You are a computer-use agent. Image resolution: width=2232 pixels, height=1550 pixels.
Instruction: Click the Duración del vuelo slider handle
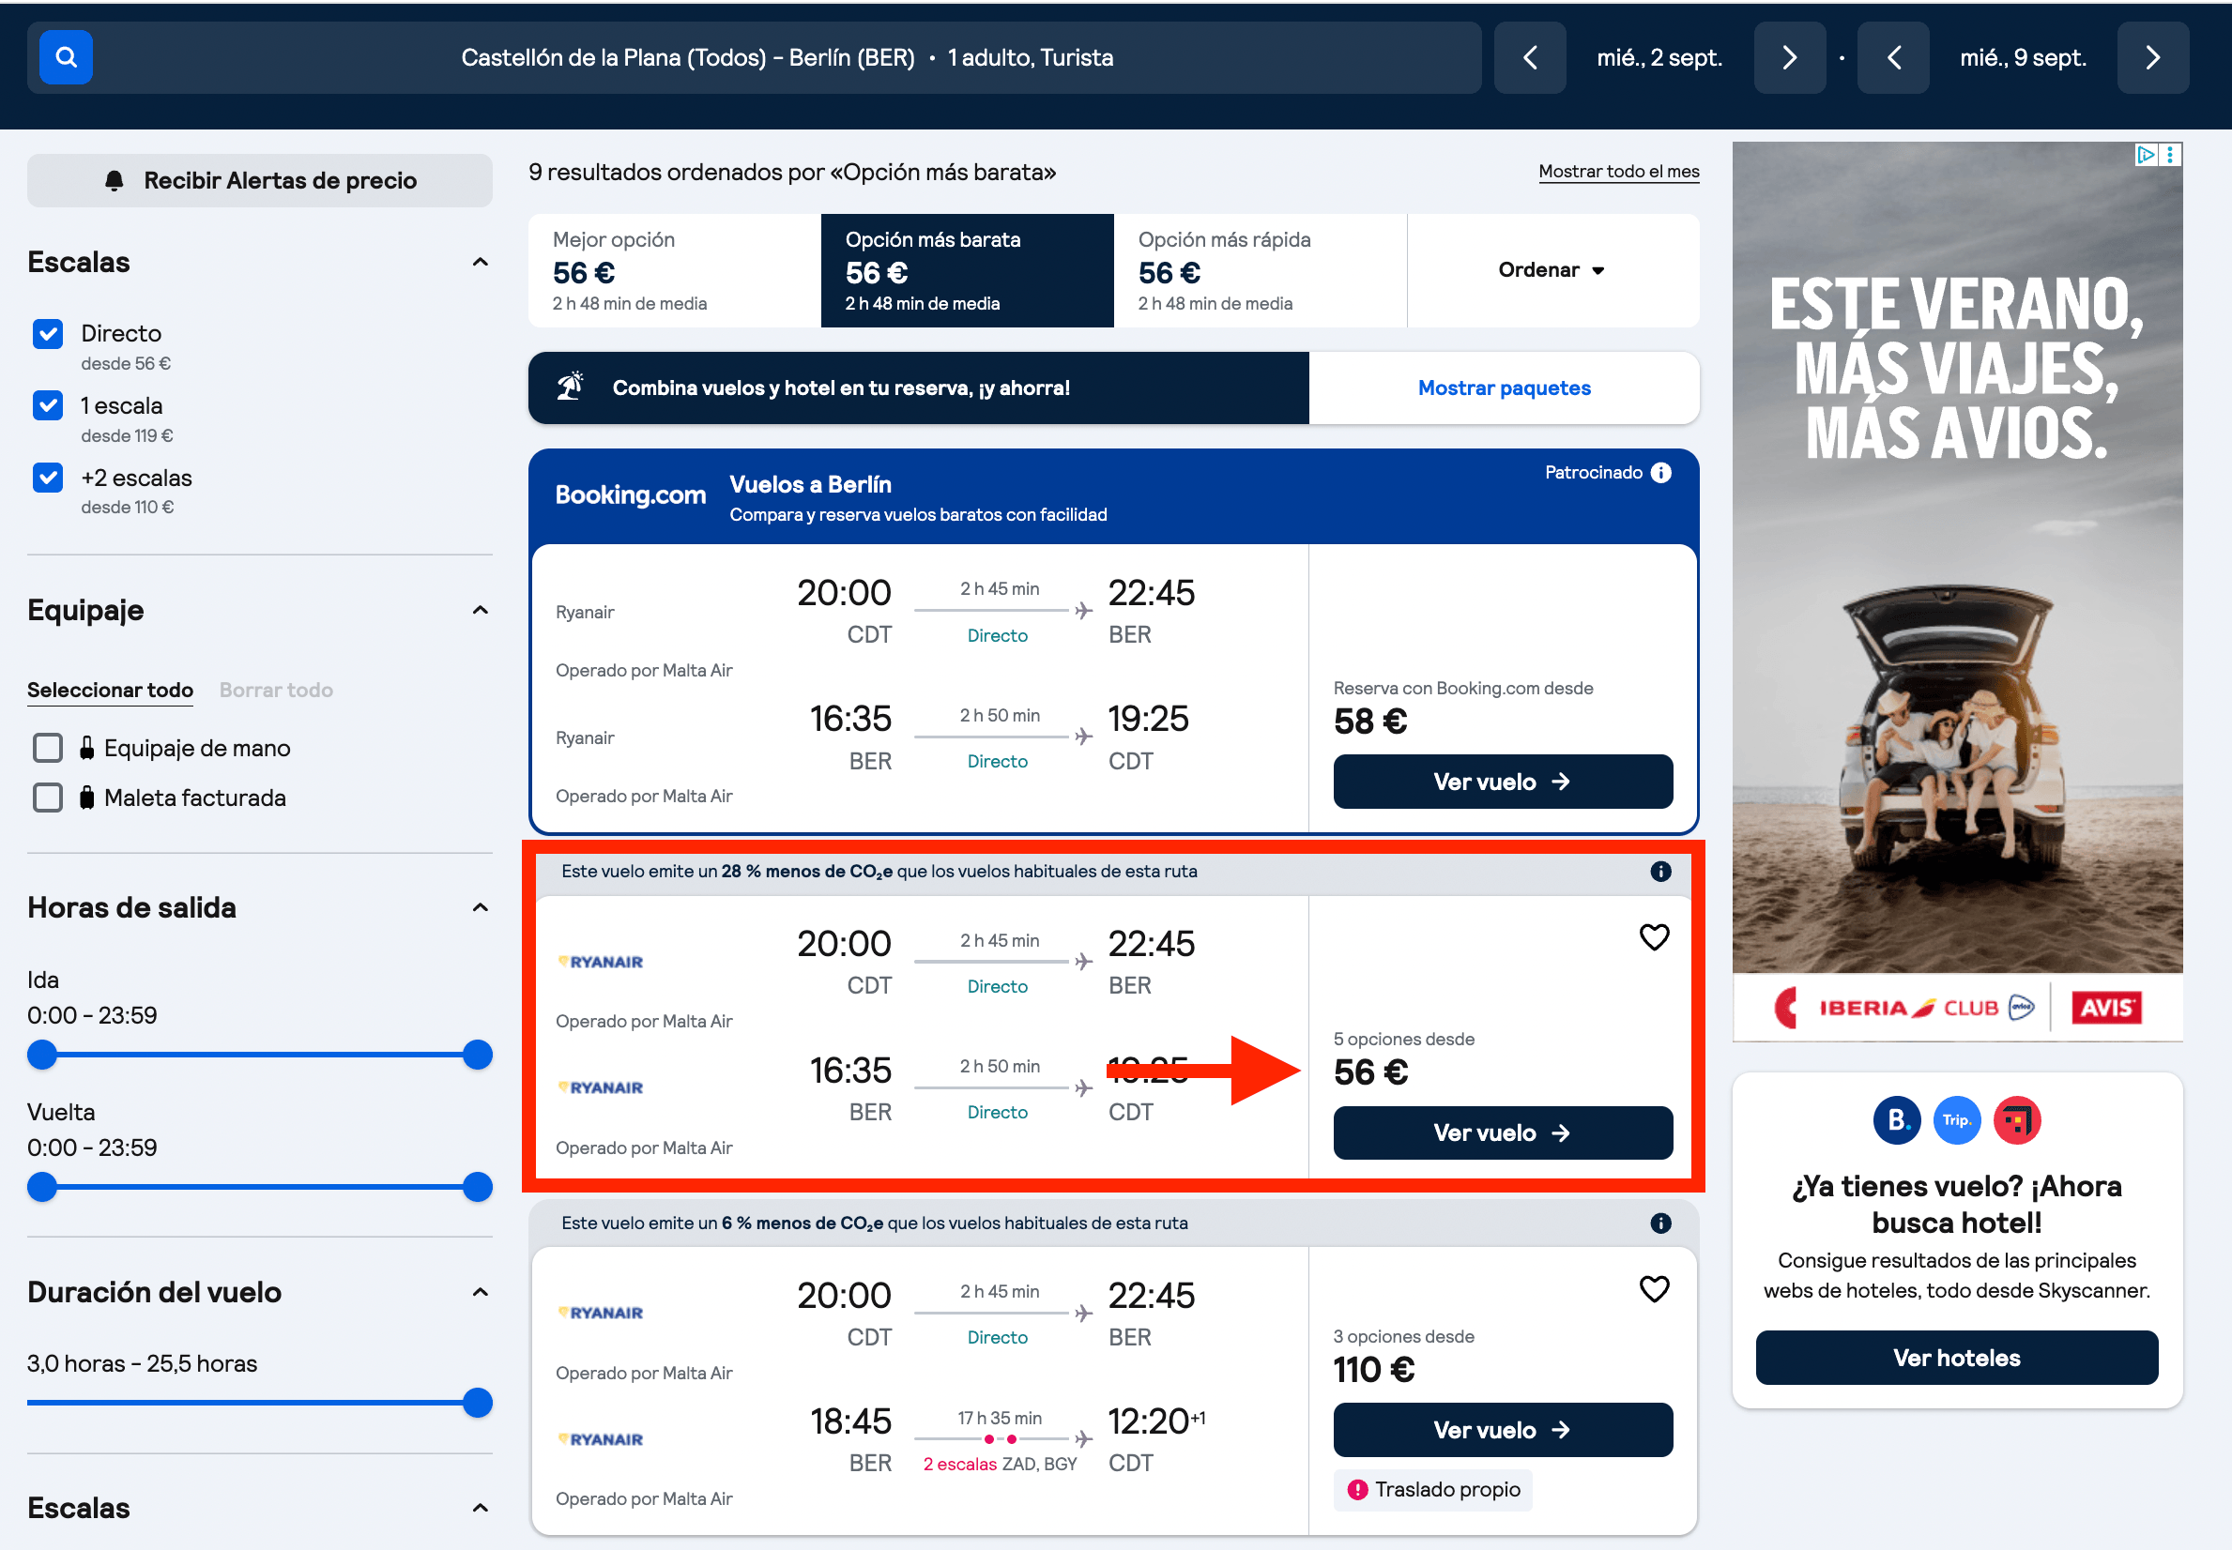coord(477,1403)
